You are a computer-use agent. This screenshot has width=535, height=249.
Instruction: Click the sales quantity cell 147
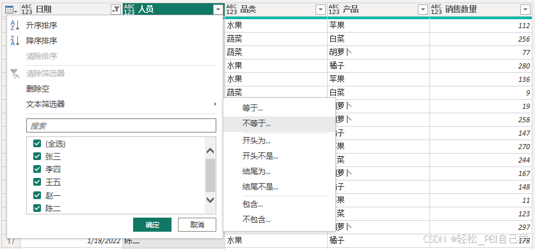481,133
